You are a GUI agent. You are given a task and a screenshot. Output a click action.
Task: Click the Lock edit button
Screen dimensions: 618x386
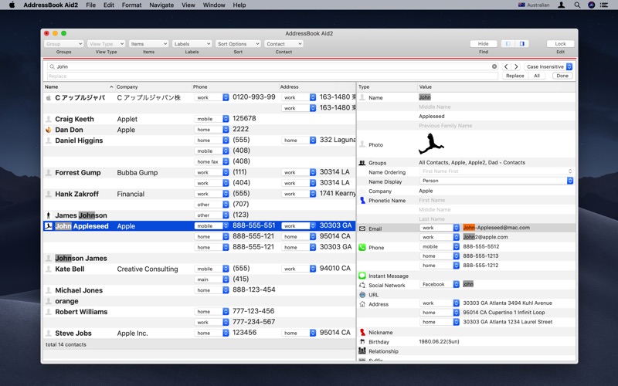560,44
